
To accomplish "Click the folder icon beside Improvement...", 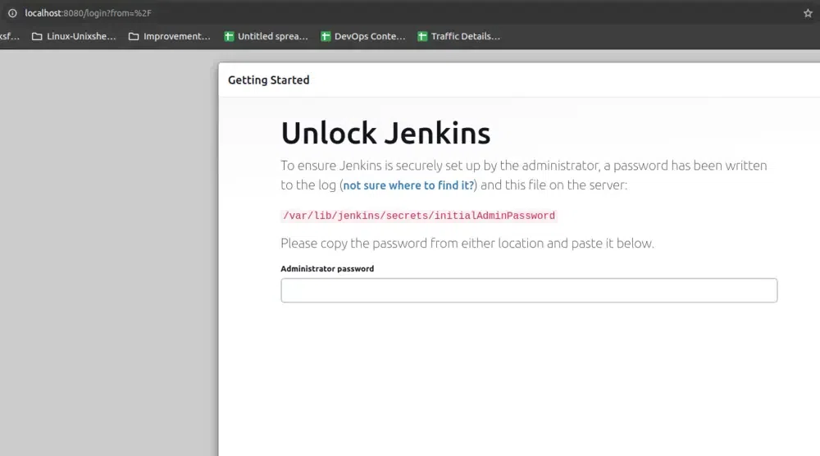I will [134, 37].
